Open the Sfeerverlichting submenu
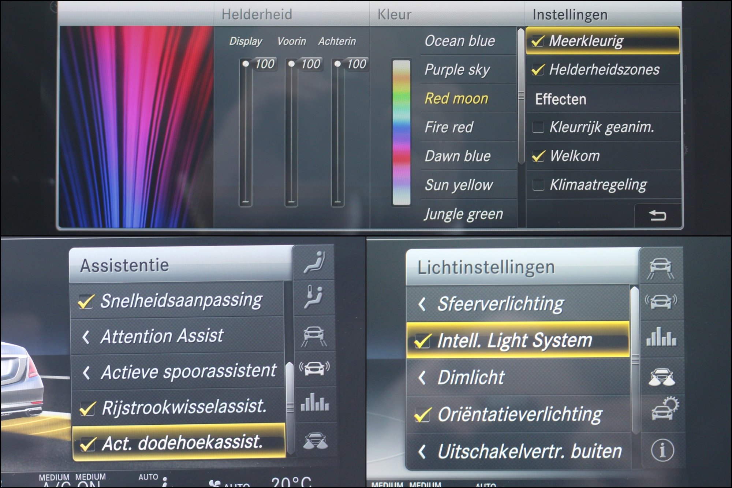The height and width of the screenshot is (488, 732). point(500,304)
